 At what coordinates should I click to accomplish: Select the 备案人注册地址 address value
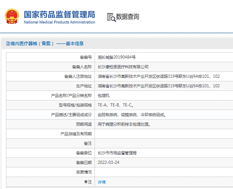(158, 76)
